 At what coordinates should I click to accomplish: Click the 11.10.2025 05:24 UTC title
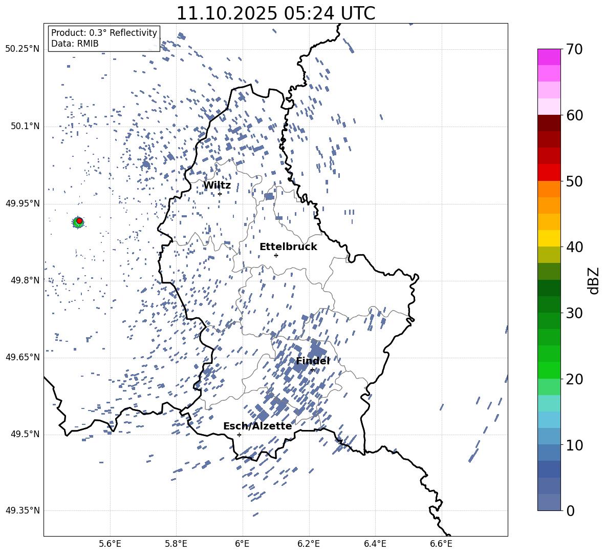point(275,13)
